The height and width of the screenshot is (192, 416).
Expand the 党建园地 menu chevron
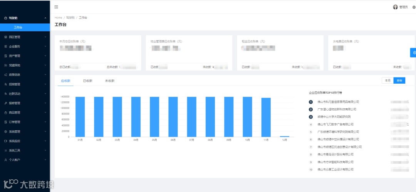pos(45,65)
